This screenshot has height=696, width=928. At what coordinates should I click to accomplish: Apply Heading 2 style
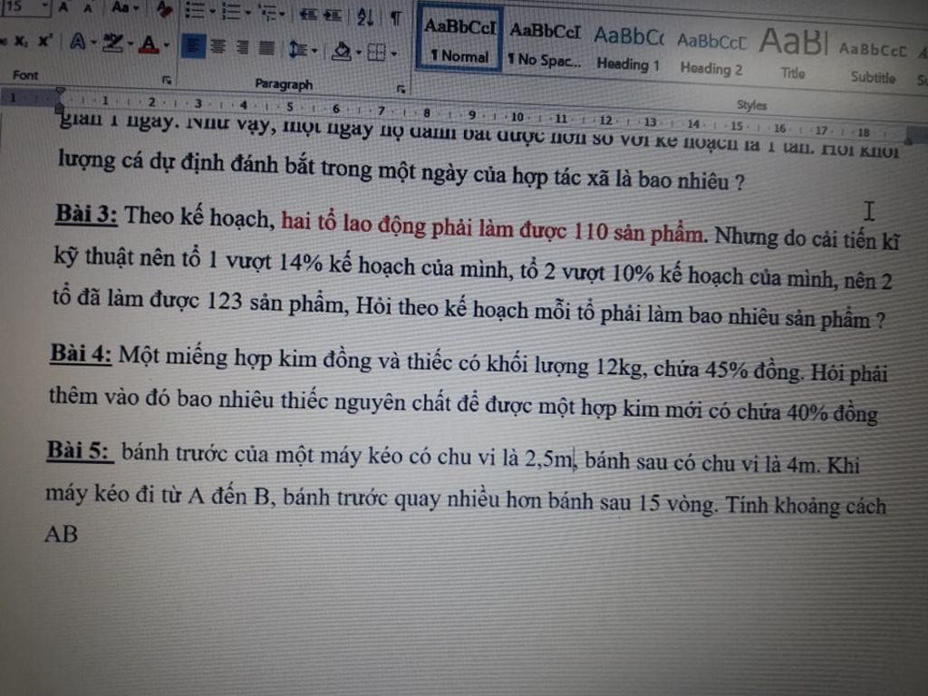[x=710, y=53]
